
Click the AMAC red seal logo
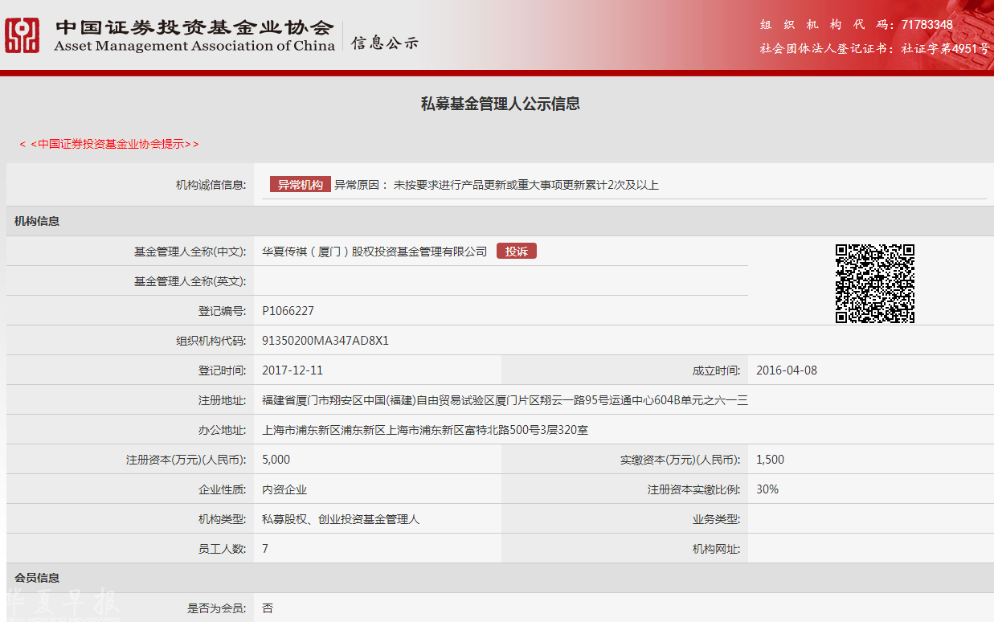[22, 35]
